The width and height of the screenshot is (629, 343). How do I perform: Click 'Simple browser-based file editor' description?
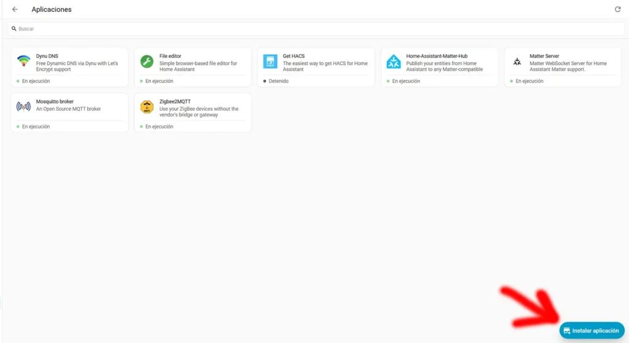pos(198,66)
